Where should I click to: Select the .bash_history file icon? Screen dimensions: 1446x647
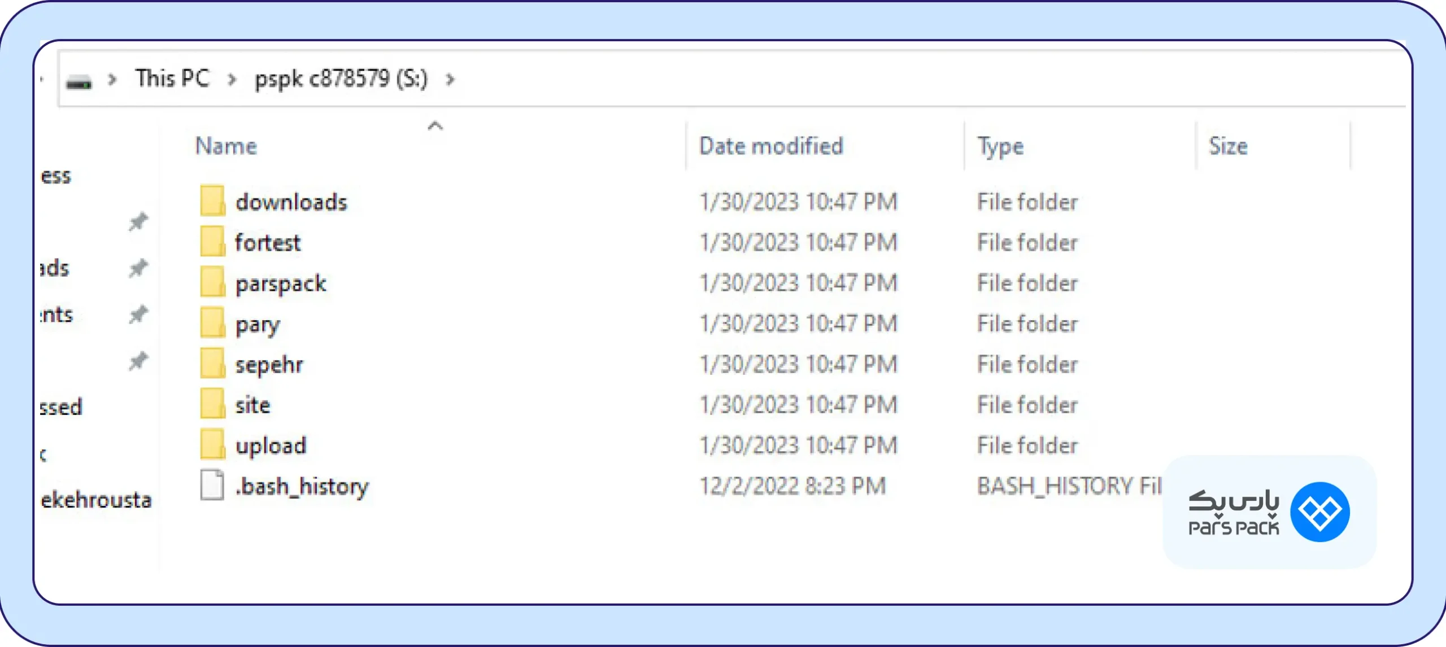(212, 486)
